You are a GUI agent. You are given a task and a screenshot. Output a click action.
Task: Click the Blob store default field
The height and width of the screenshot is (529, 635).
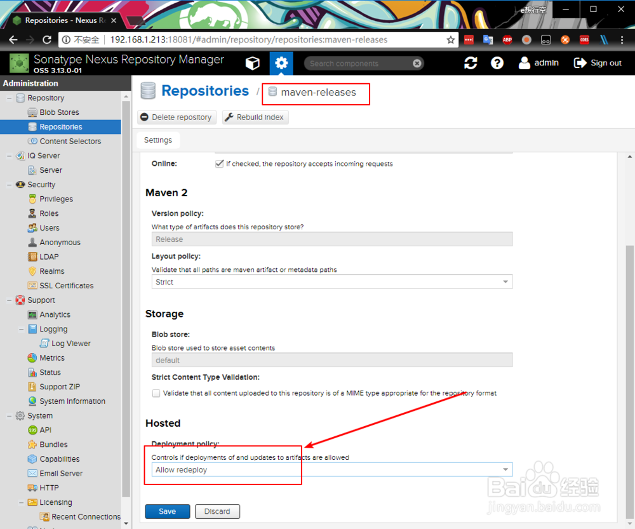click(332, 360)
